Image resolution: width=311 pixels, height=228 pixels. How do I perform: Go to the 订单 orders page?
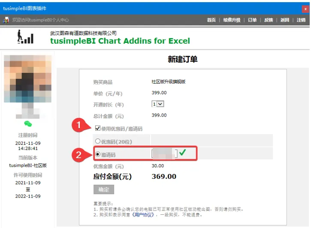coord(252,20)
